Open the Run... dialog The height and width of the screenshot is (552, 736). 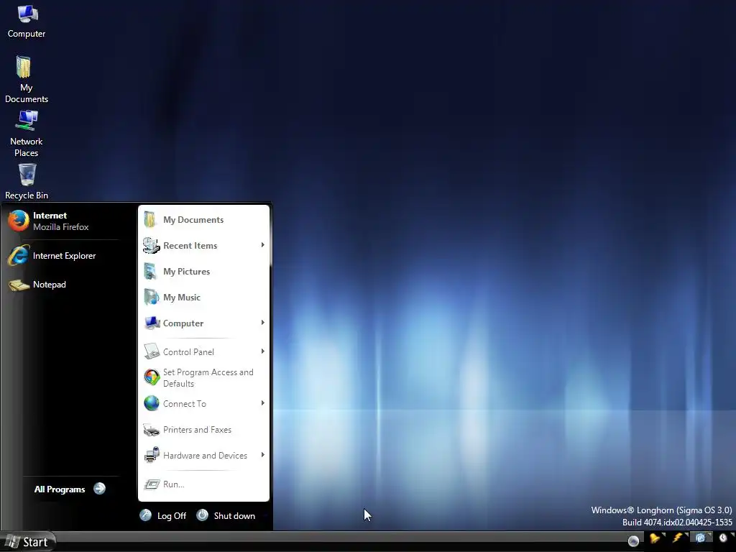[x=203, y=484]
